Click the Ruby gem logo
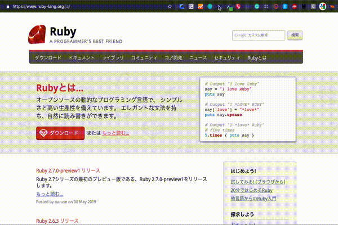Screen dimensions: 338x225 37,34
